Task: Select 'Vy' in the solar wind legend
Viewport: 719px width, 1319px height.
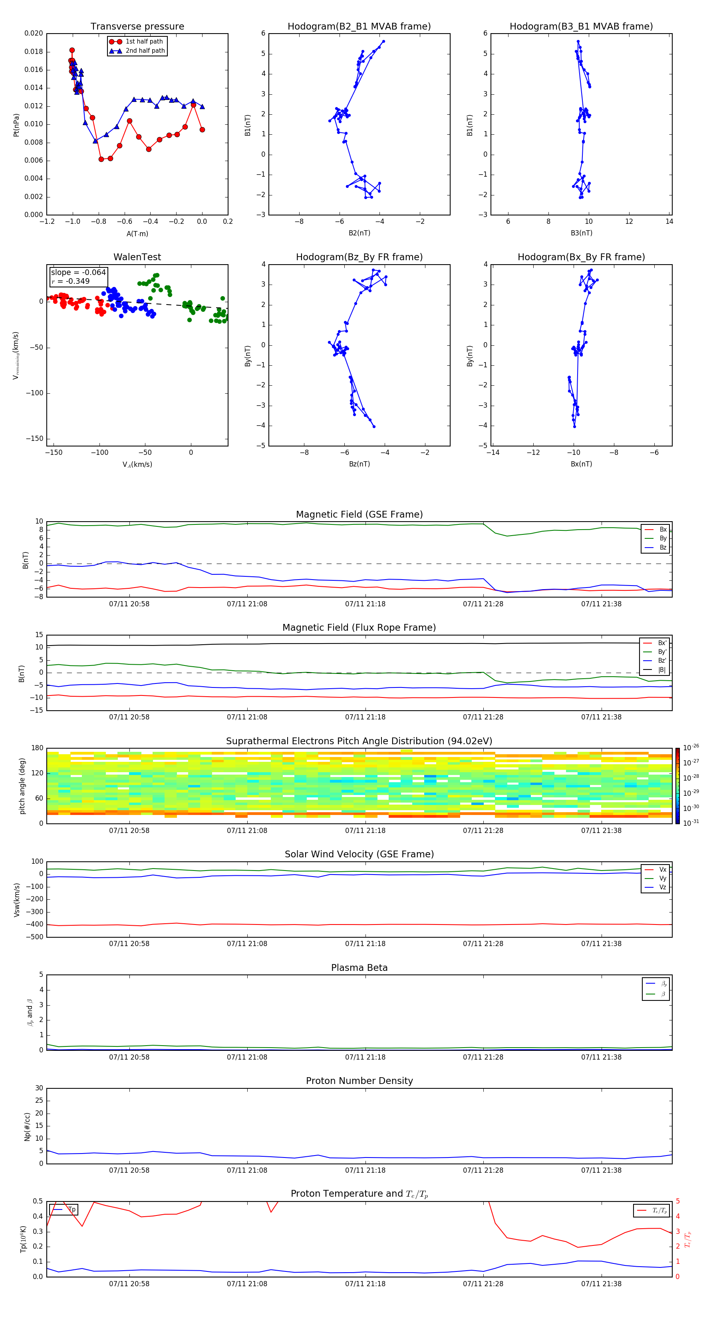Action: point(655,878)
